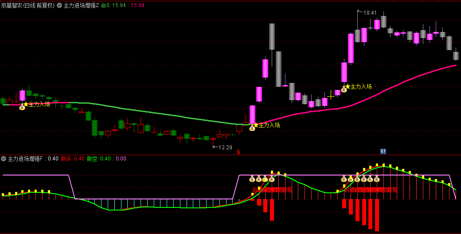Viewport: 461px width, 234px height.
Task: Click the 主力入场 text closest to the 18.41 high
Action: 361,86
